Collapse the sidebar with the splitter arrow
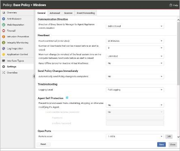 coord(34,76)
